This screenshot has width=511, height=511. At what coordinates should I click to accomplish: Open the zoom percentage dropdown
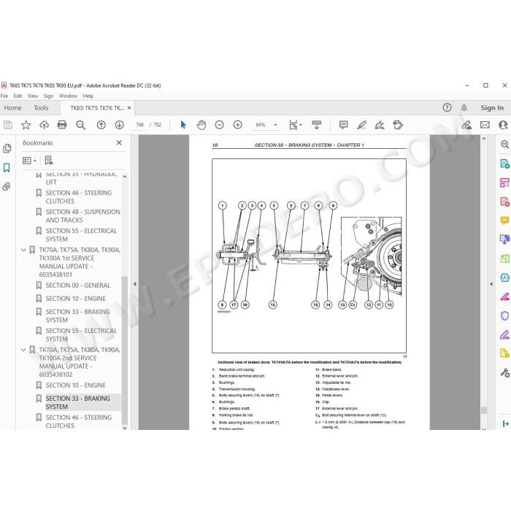click(x=275, y=125)
